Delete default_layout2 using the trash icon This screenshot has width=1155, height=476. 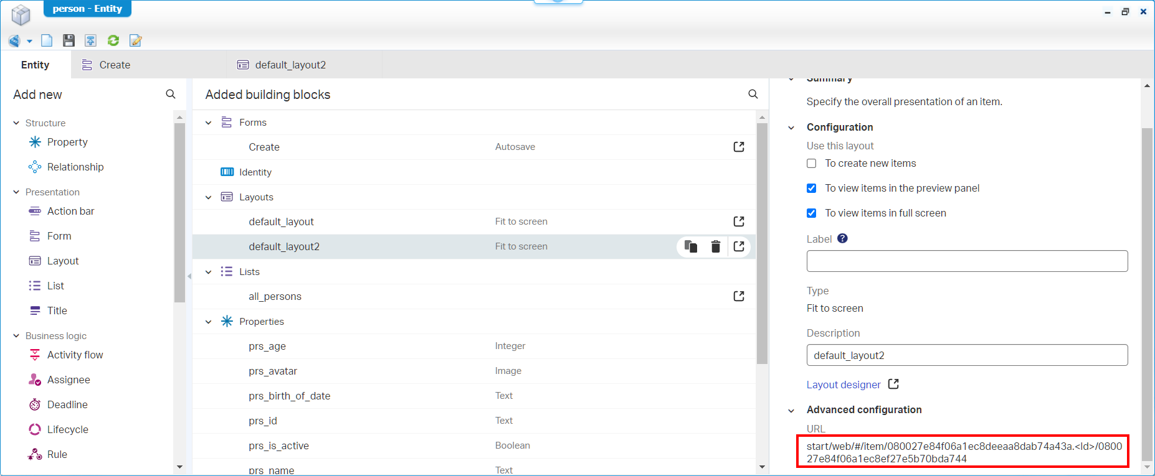715,247
